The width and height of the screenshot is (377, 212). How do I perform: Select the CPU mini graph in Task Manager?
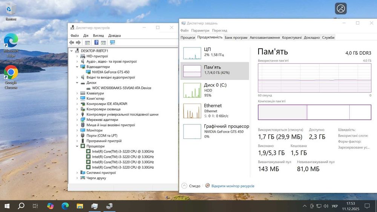pyautogui.click(x=192, y=53)
